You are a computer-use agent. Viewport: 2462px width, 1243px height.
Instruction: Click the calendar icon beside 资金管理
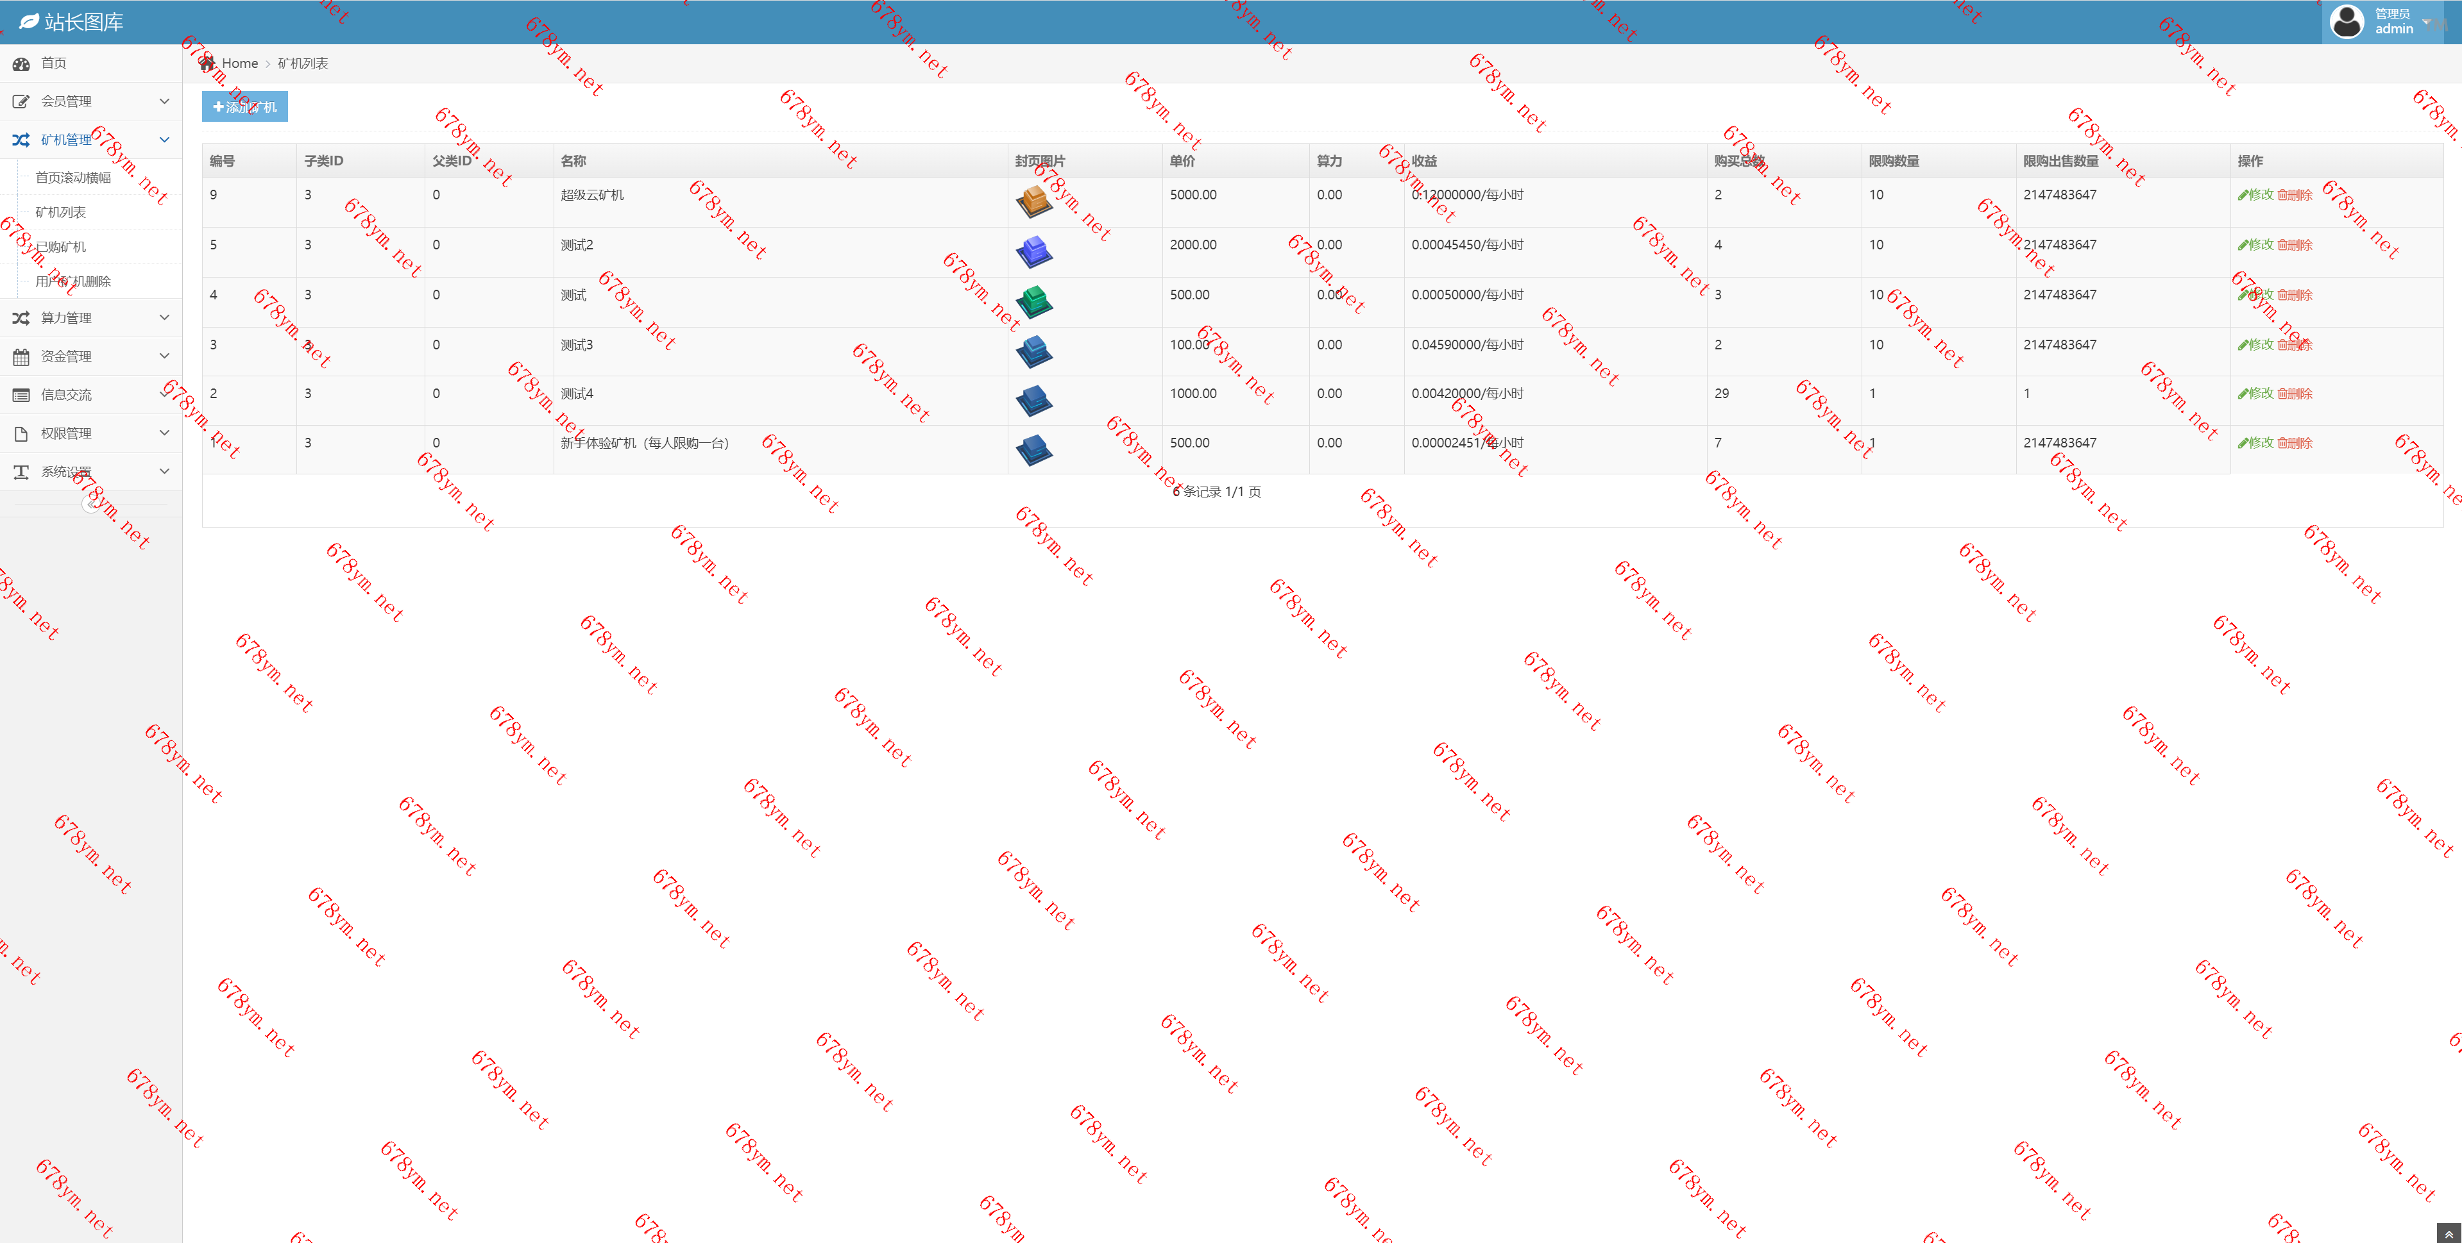coord(21,356)
